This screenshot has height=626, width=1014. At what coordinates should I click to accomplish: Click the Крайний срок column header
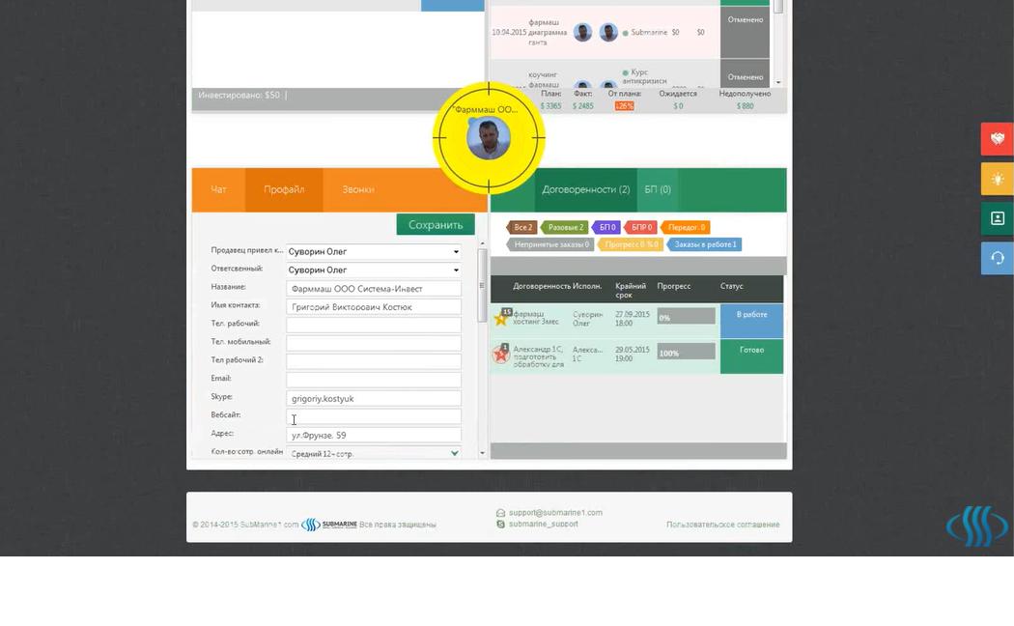[630, 290]
